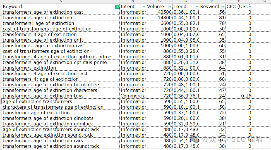Select cell 'transformers age of extinction characters'
Viewport: 271px width, 150px height.
pyautogui.click(x=61, y=90)
